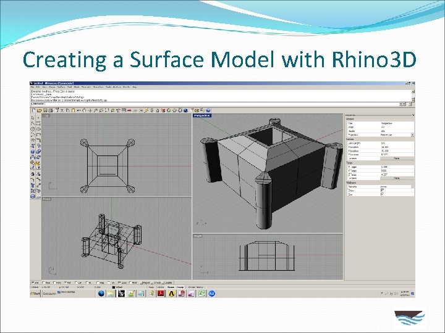The width and height of the screenshot is (445, 333).
Task: Open the Right viewport title menu
Action: coord(198,236)
